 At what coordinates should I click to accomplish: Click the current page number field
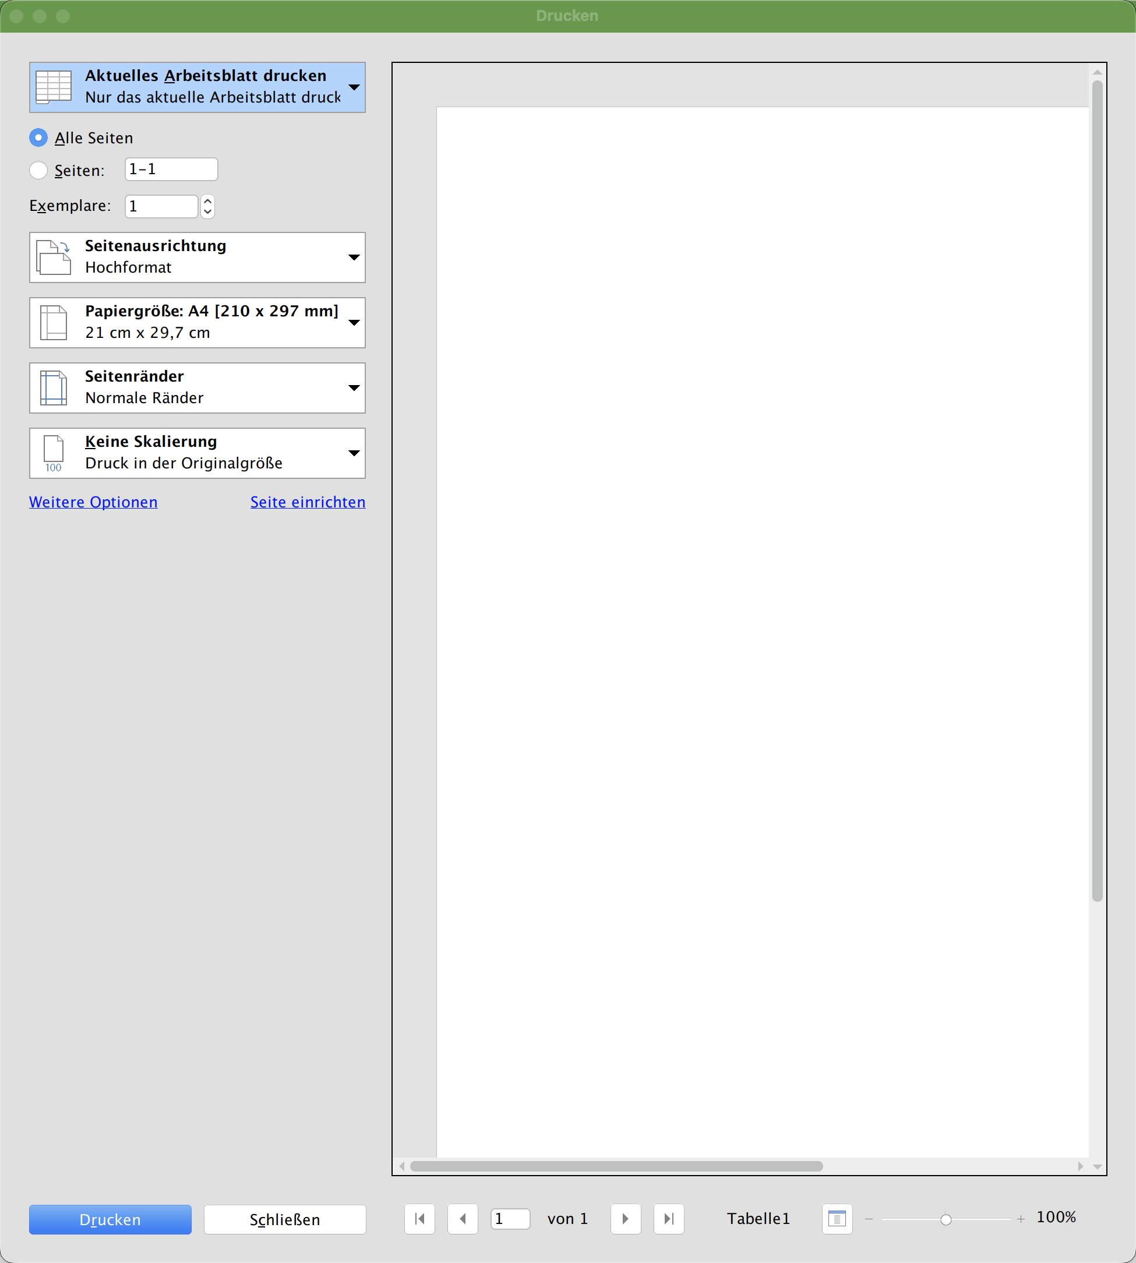(x=510, y=1219)
